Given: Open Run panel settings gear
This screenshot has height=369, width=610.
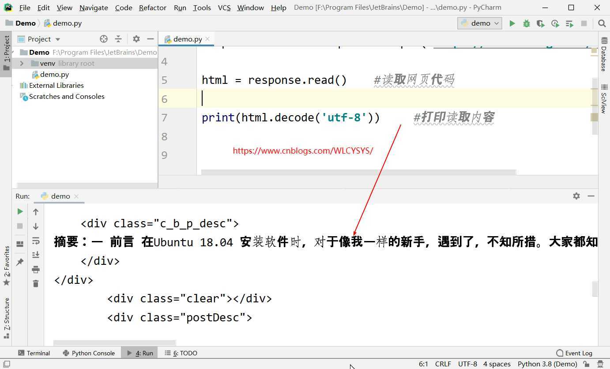Looking at the screenshot, I should [576, 196].
